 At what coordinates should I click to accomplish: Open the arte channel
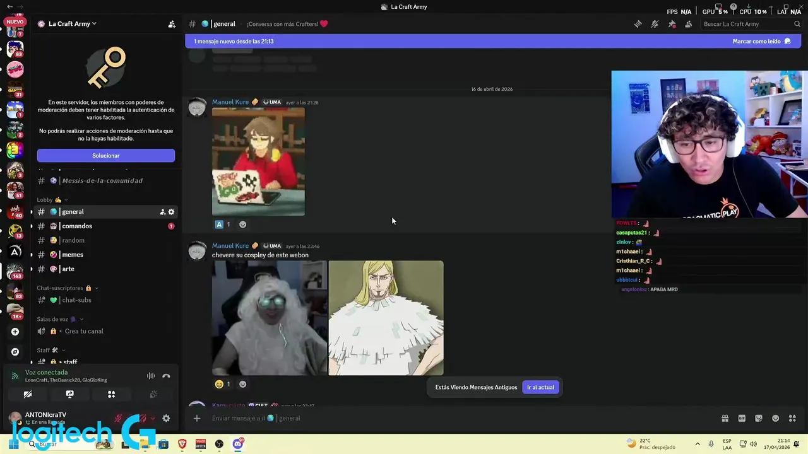pos(106,269)
